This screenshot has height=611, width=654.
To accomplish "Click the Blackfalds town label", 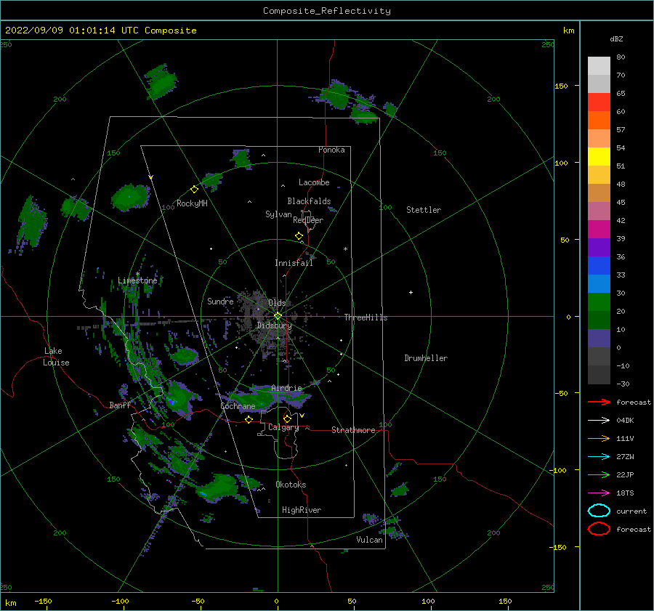I will (x=309, y=201).
